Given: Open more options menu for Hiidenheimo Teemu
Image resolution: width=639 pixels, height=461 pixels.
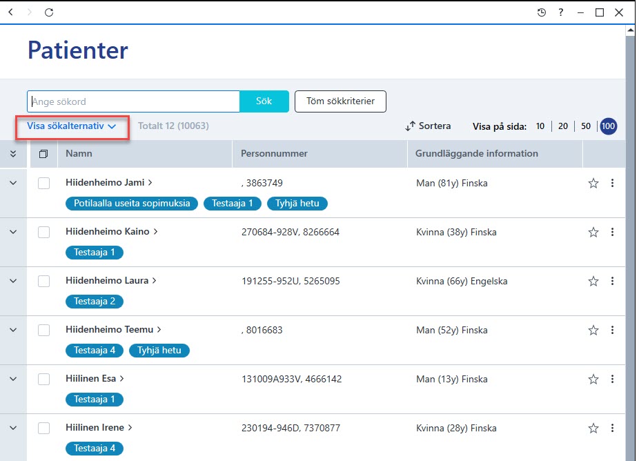Looking at the screenshot, I should coord(612,330).
